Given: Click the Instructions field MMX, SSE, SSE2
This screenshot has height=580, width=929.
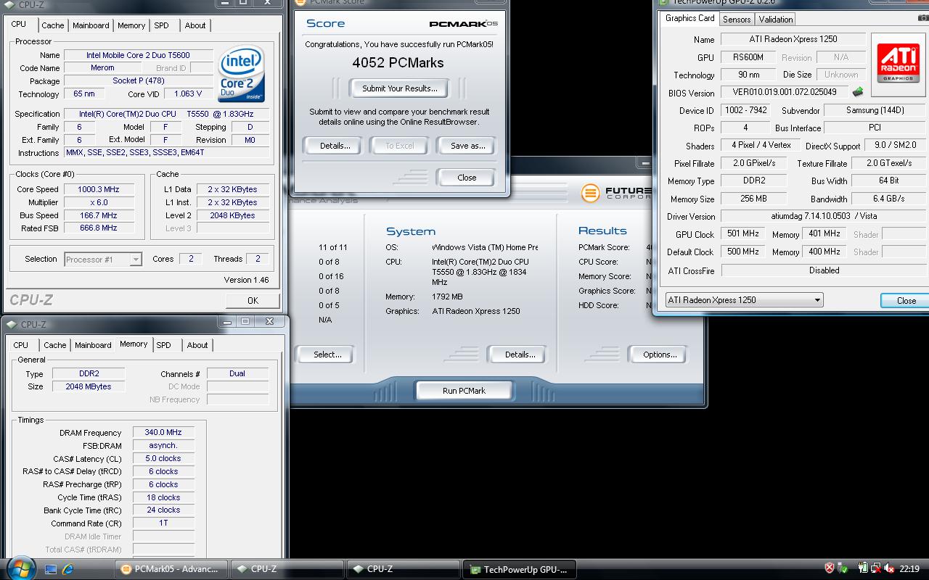Looking at the screenshot, I should 167,152.
